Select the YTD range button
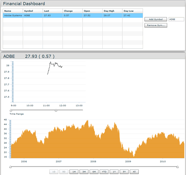The height and width of the screenshot is (175, 186). (x=104, y=172)
